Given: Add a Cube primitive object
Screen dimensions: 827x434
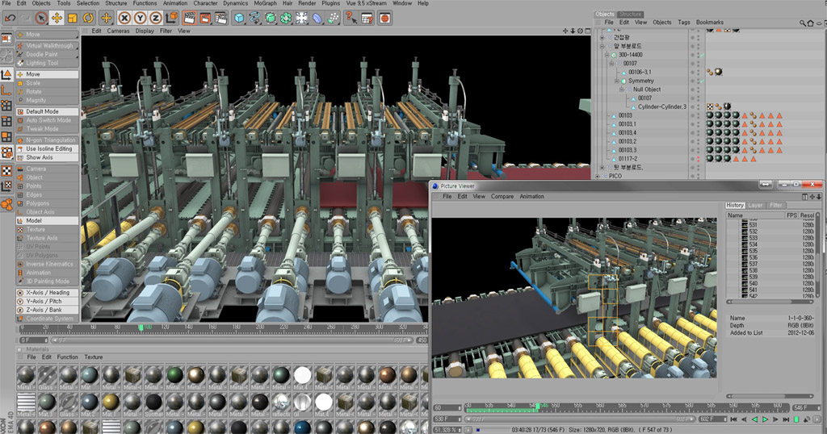Looking at the screenshot, I should 239,18.
